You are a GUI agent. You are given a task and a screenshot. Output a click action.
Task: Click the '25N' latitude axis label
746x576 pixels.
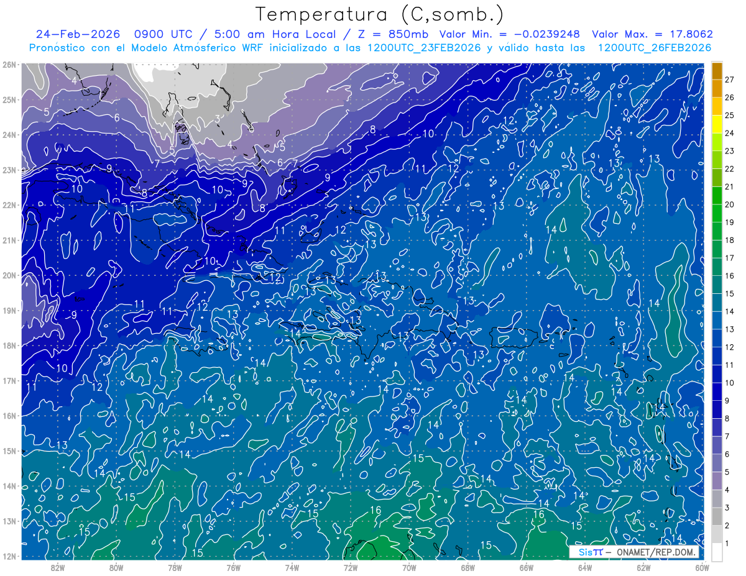pos(10,99)
